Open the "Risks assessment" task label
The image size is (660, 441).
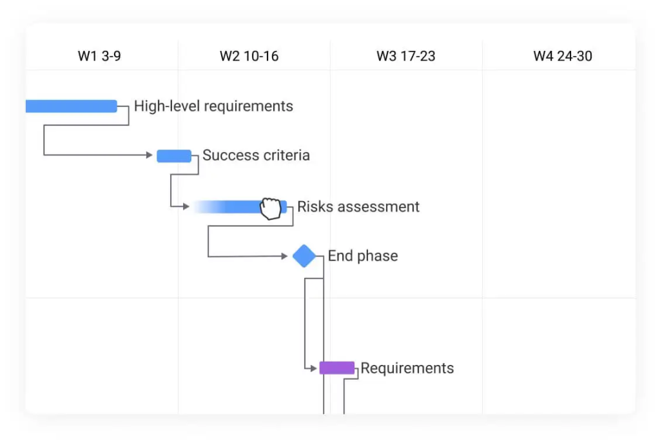tap(358, 207)
